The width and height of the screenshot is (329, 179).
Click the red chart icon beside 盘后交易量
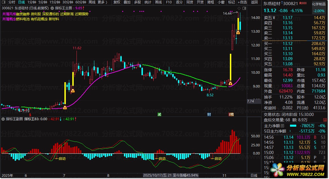tap(325, 120)
